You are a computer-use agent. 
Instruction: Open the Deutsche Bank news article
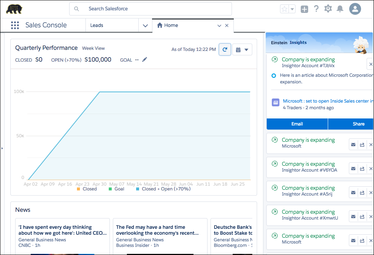coord(233,230)
